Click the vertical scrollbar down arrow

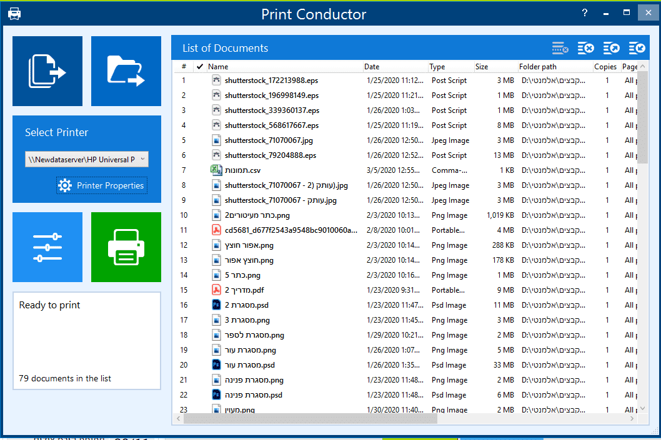(644, 408)
